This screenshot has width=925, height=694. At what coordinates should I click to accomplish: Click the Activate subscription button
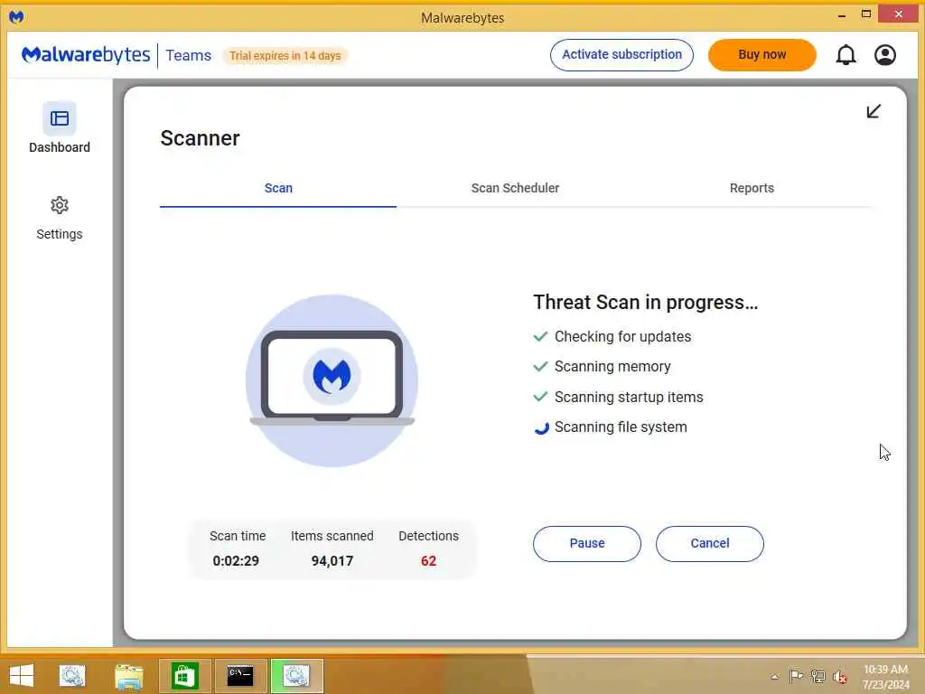click(x=621, y=55)
